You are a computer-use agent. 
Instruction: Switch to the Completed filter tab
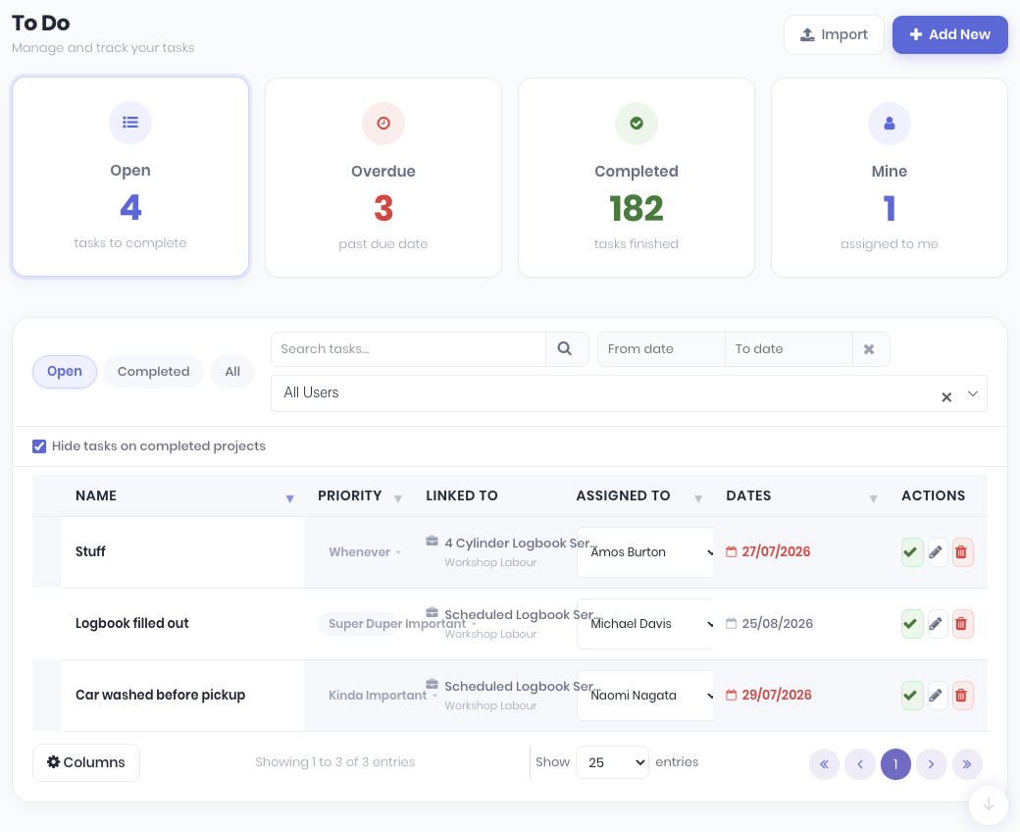[154, 372]
